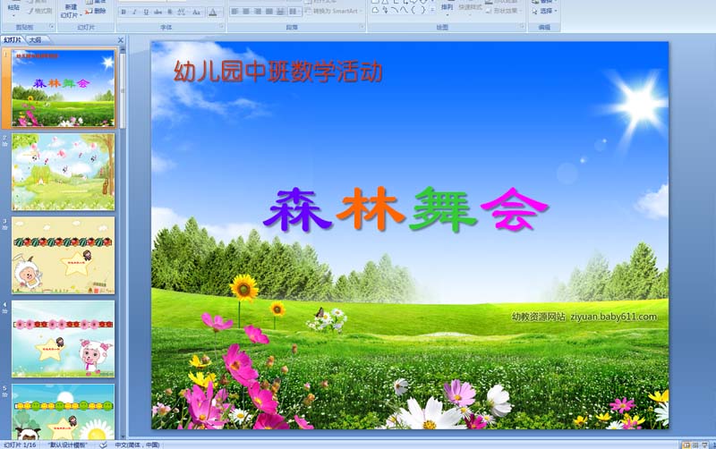Switch to Normal view in status bar
The image size is (716, 449).
(x=686, y=445)
